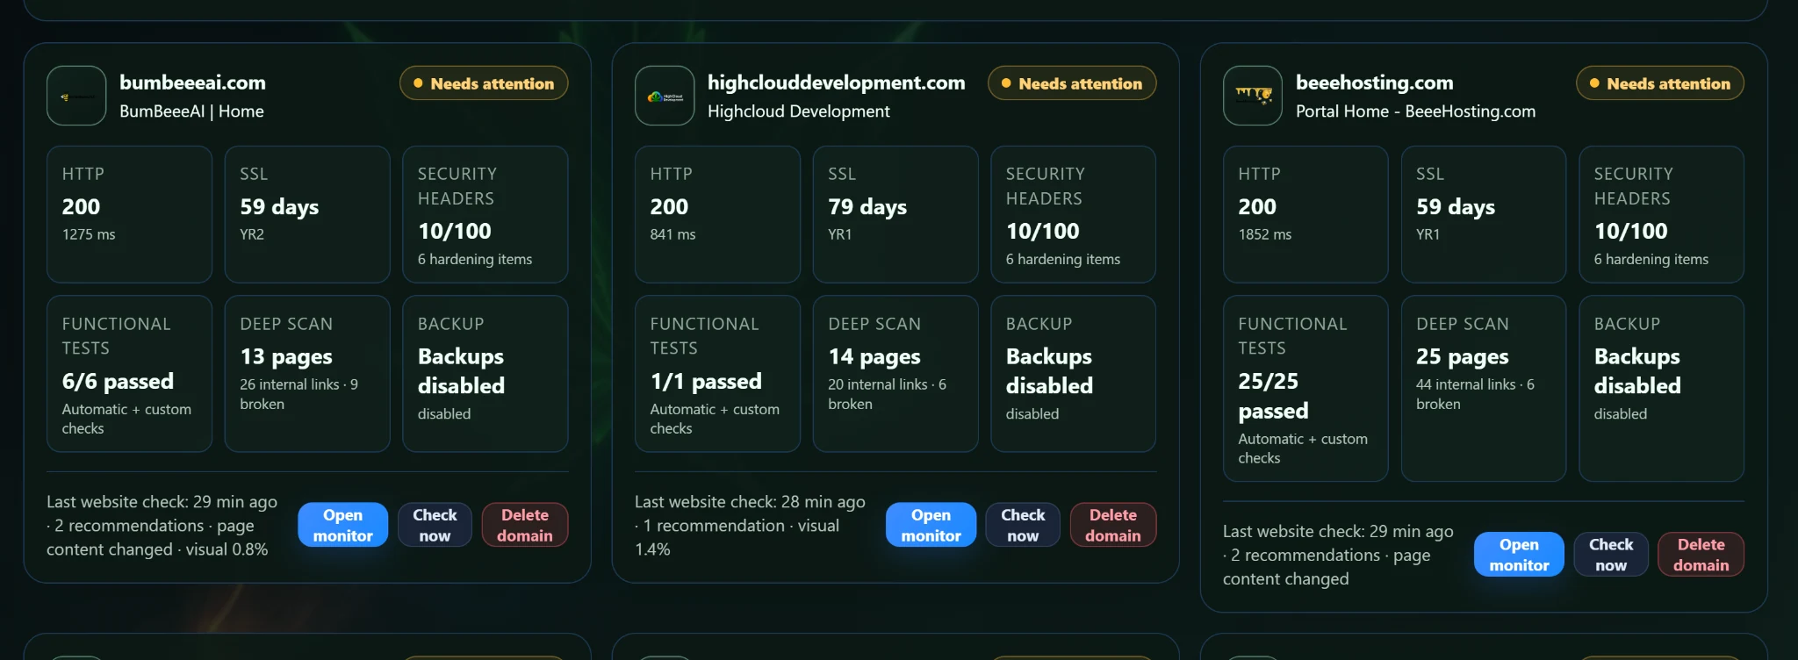
Task: Open bumbeeeai.com Security Headers 10/100 tile
Action: 485,214
